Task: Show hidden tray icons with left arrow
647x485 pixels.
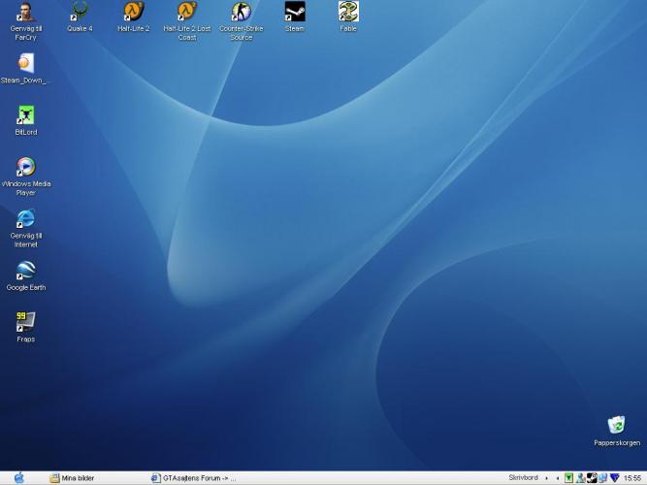Action: [557, 478]
